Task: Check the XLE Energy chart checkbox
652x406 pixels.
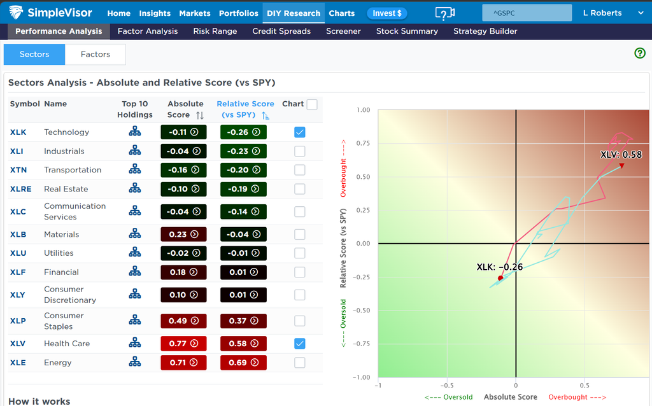Action: pos(300,363)
